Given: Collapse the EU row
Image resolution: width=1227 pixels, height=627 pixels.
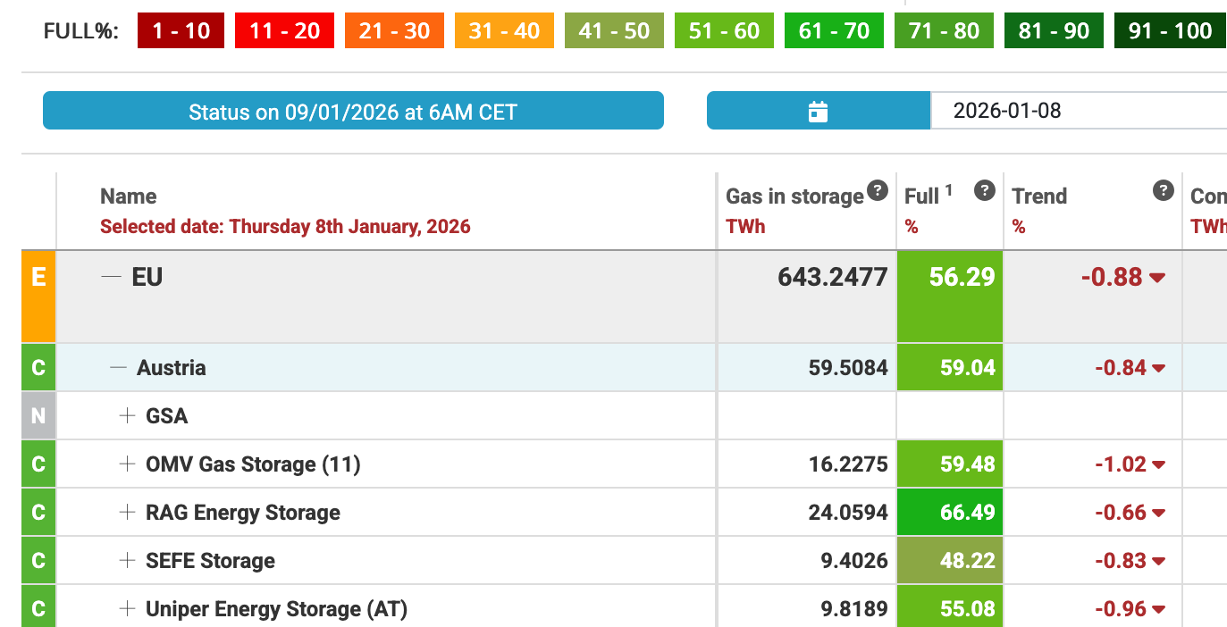Looking at the screenshot, I should click(111, 277).
